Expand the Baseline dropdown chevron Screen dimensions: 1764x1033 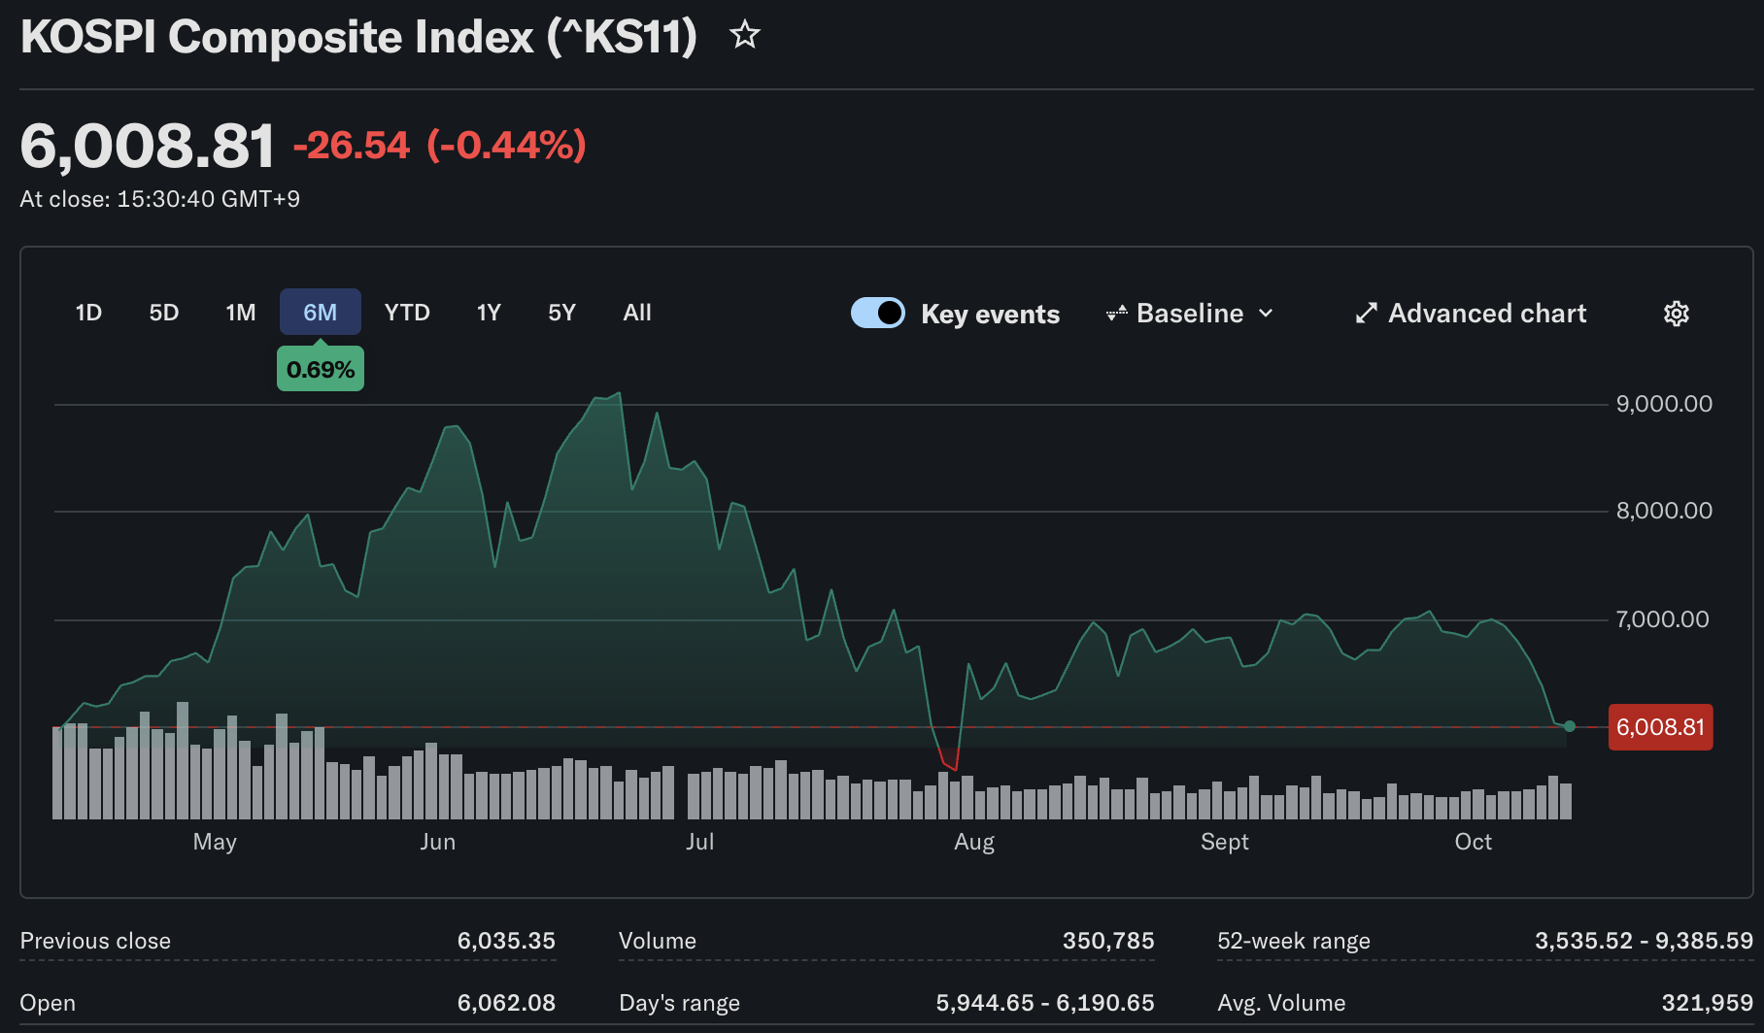coord(1266,314)
